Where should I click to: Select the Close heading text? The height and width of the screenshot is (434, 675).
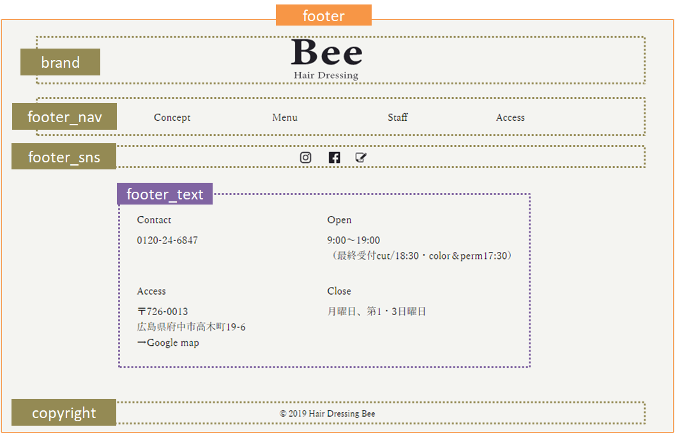339,291
